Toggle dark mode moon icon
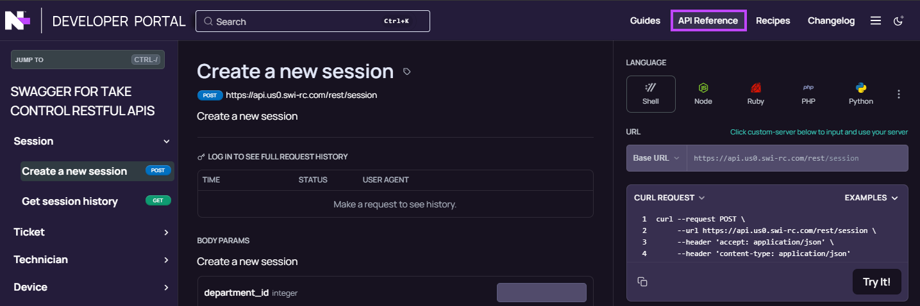 899,21
